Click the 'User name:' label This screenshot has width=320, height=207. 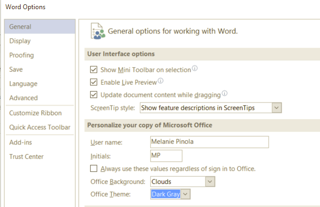point(106,142)
